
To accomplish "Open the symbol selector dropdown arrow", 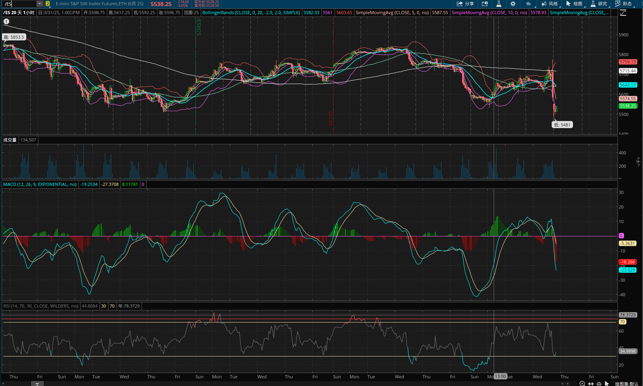I will click(x=40, y=4).
